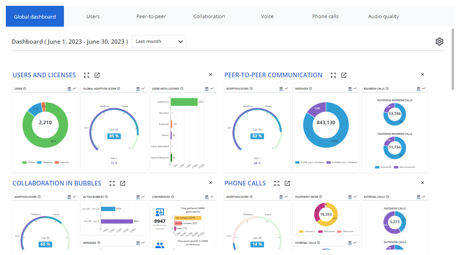
Task: Select calendar view in the Conferences widget
Action: tap(207, 197)
